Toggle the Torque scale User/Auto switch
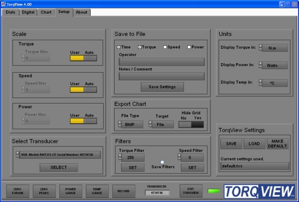Viewport: 299px width, 202px height. click(x=83, y=58)
